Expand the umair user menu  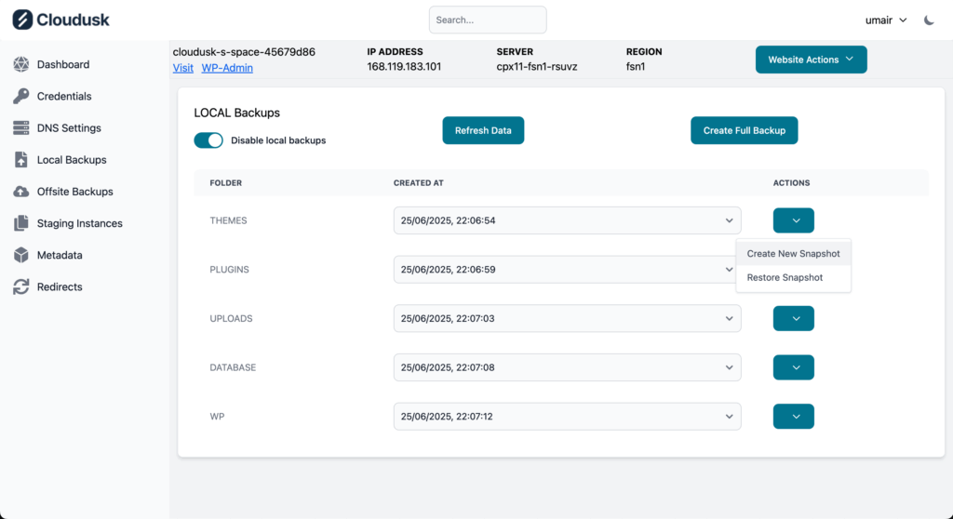point(885,20)
